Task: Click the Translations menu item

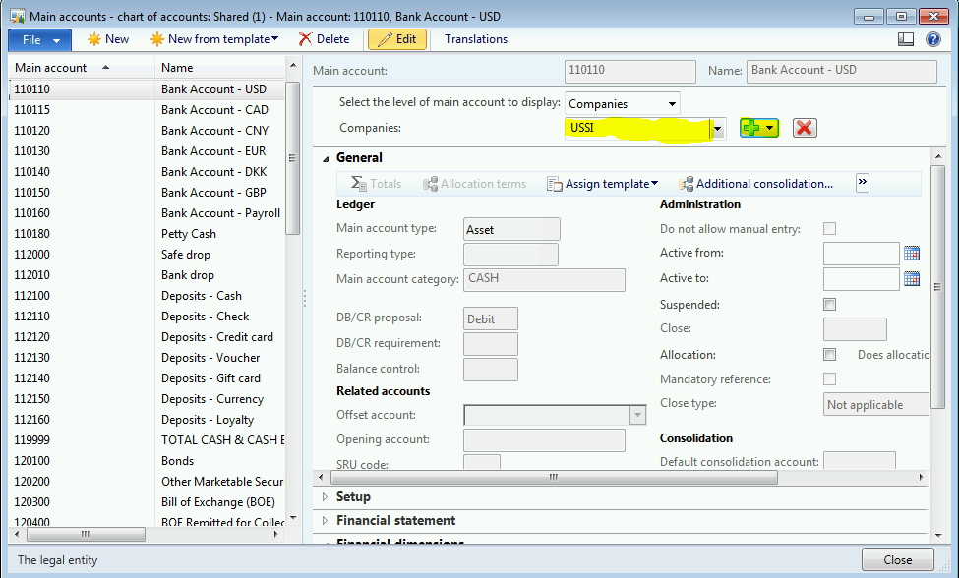Action: click(x=475, y=39)
